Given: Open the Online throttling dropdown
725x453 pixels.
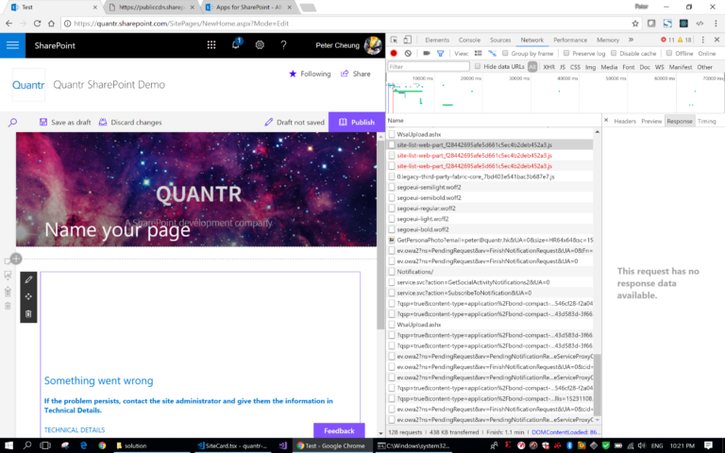Looking at the screenshot, I should click(706, 53).
